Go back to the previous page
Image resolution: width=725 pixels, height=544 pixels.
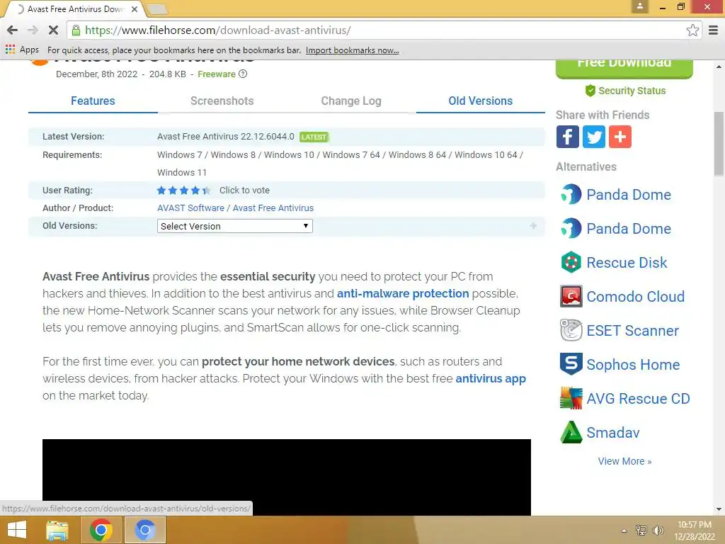(13, 30)
